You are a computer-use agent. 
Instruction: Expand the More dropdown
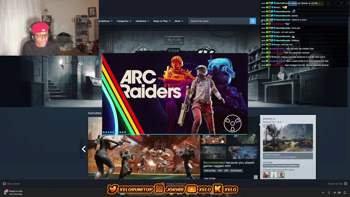point(179,21)
